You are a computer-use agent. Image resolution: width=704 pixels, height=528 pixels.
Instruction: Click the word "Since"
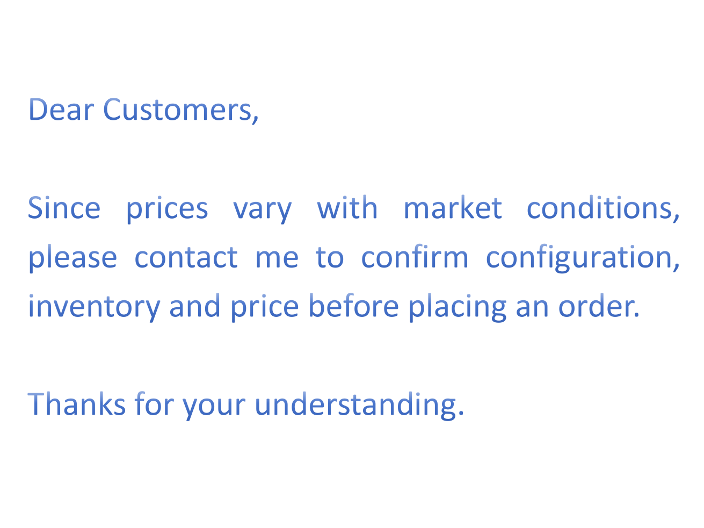coord(64,208)
